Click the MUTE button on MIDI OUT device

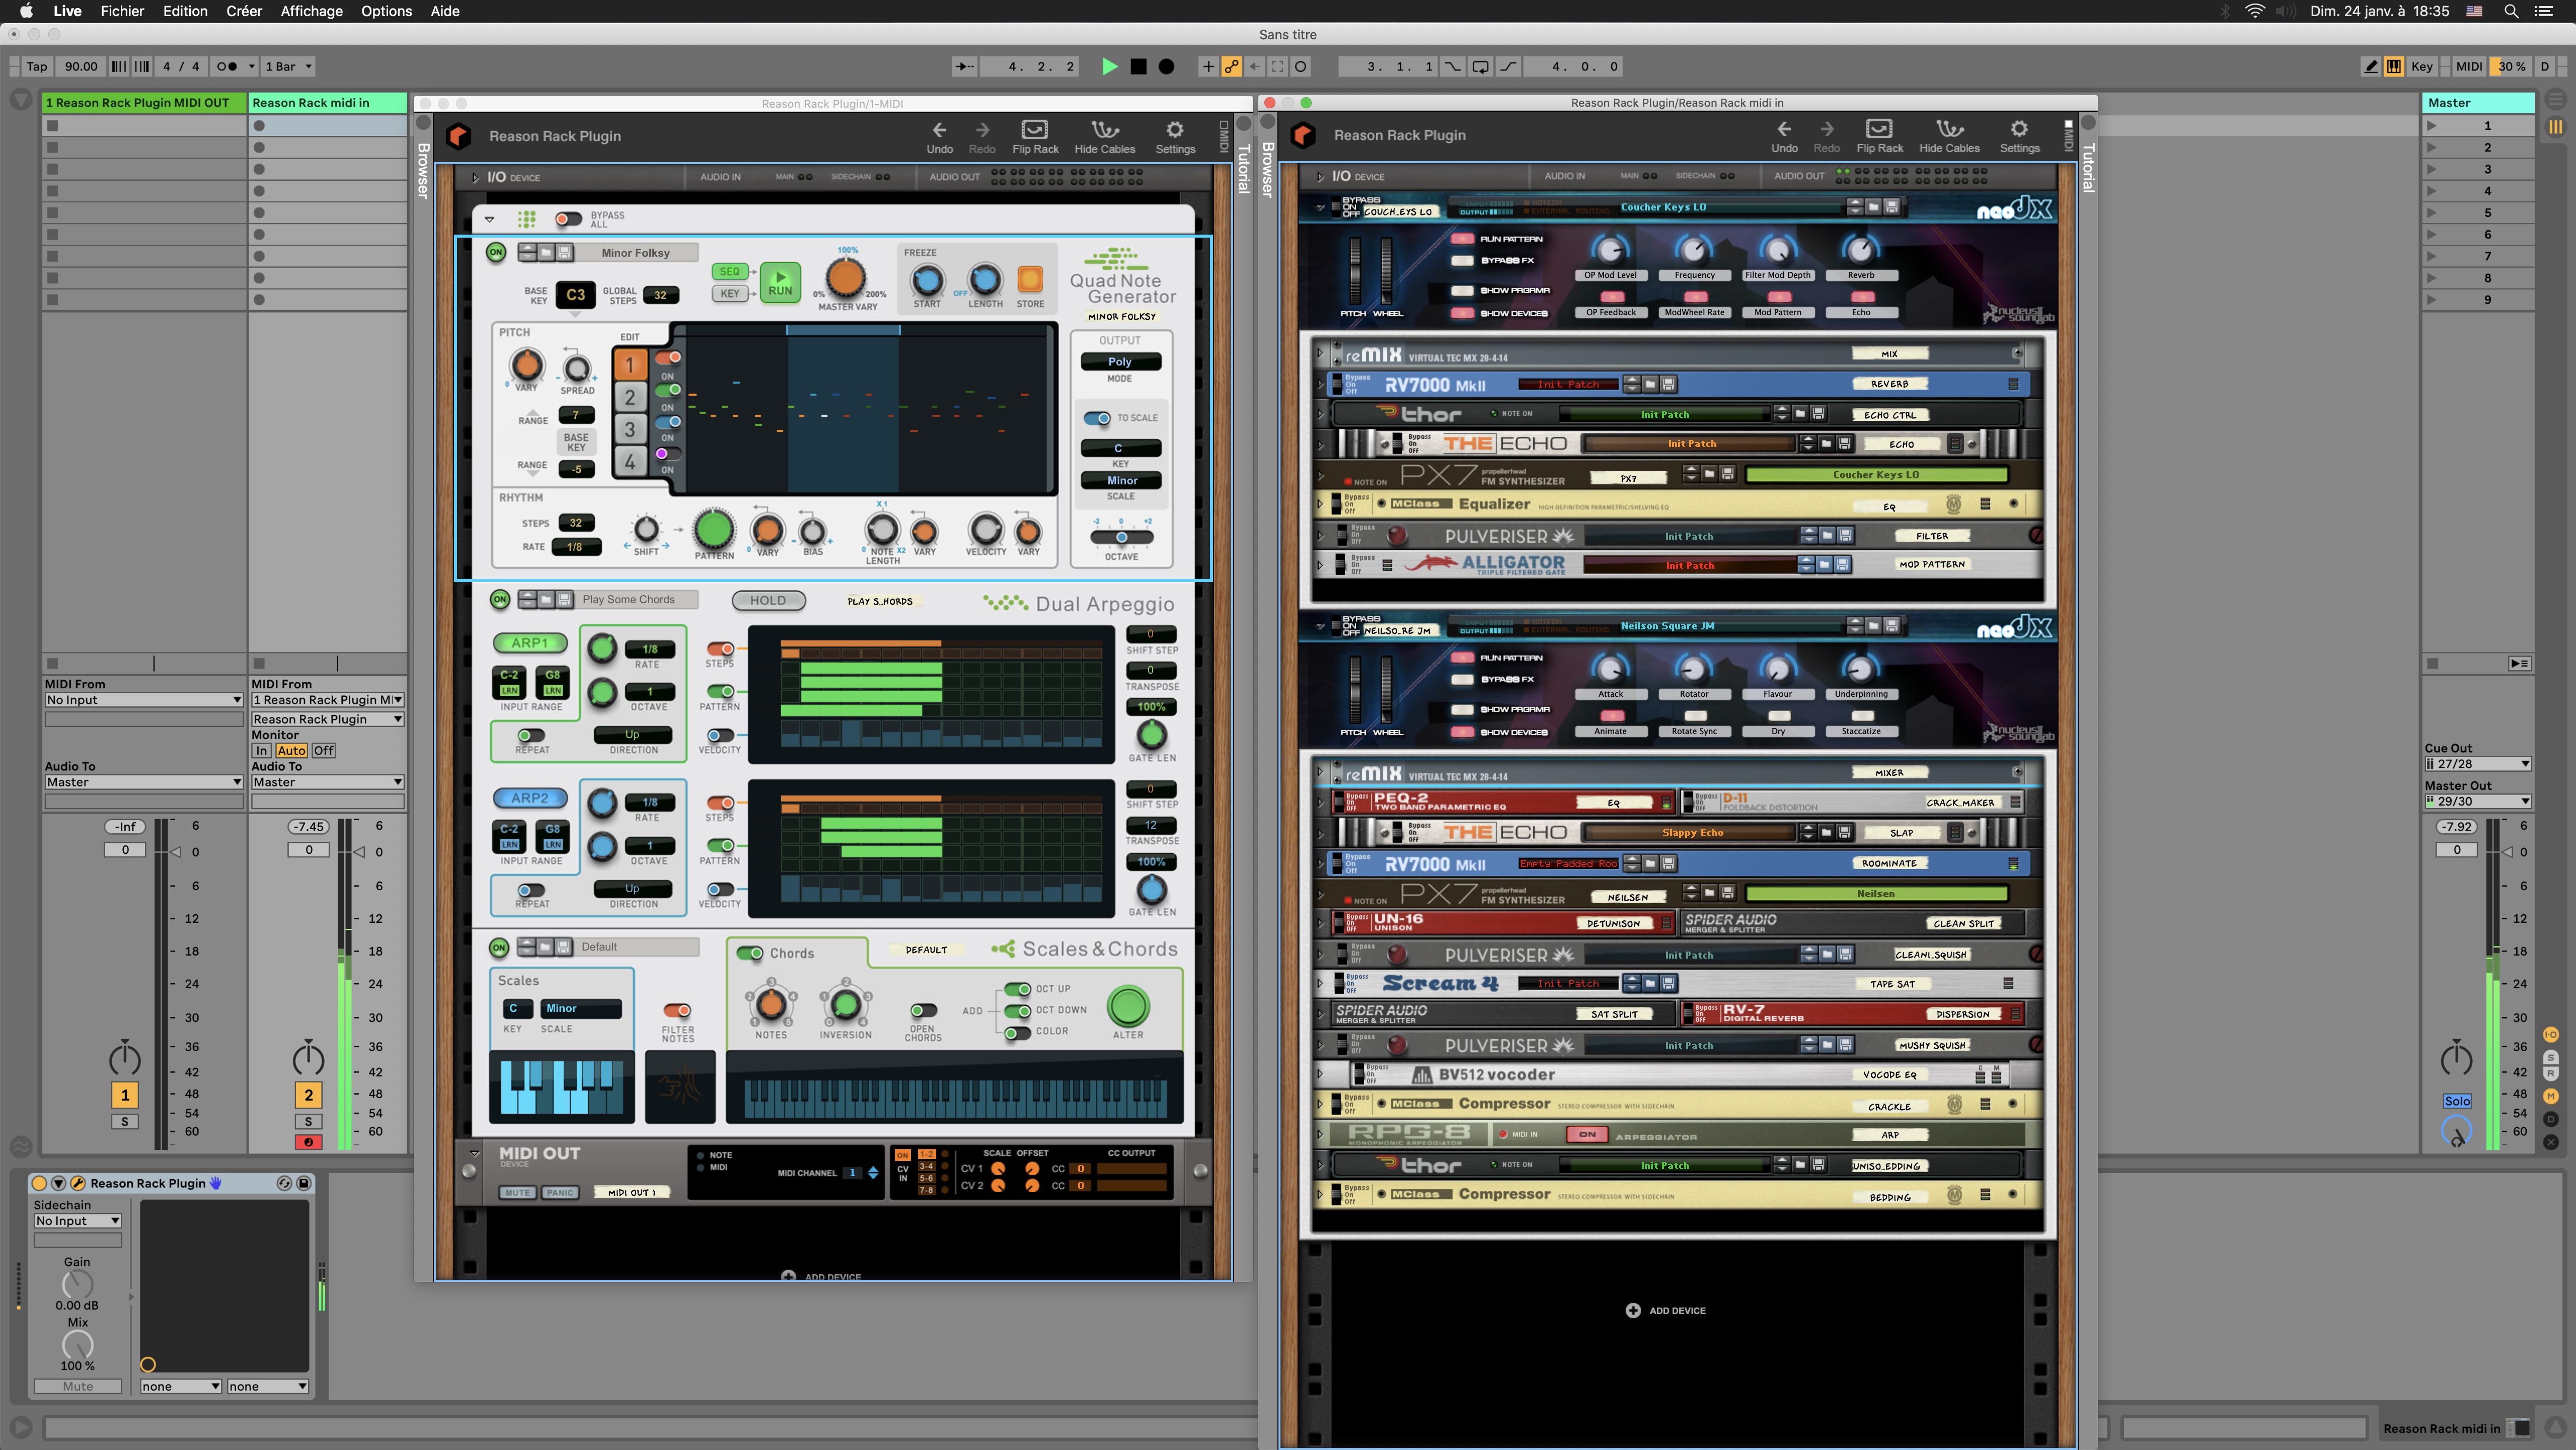517,1192
